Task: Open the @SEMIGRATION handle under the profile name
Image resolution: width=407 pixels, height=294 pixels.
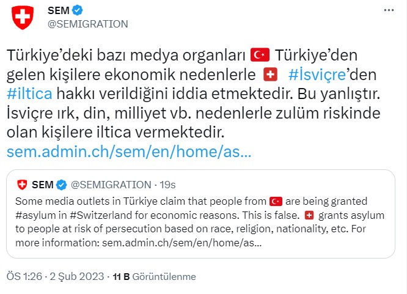Action: click(x=87, y=24)
